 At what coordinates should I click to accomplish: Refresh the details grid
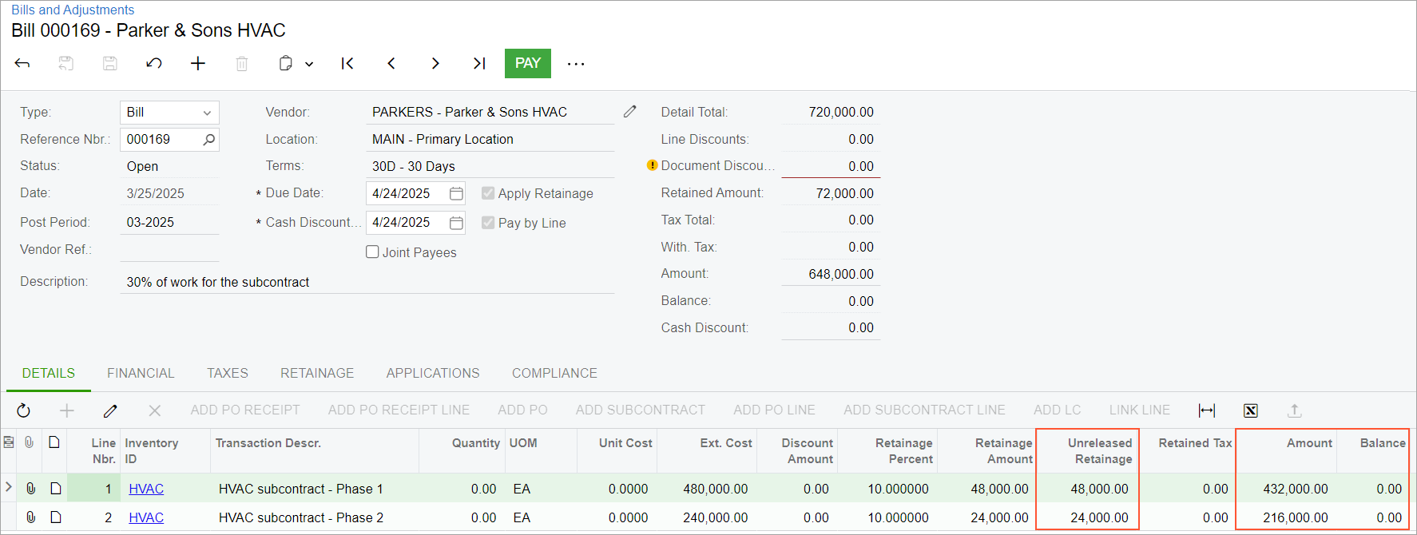coord(24,410)
